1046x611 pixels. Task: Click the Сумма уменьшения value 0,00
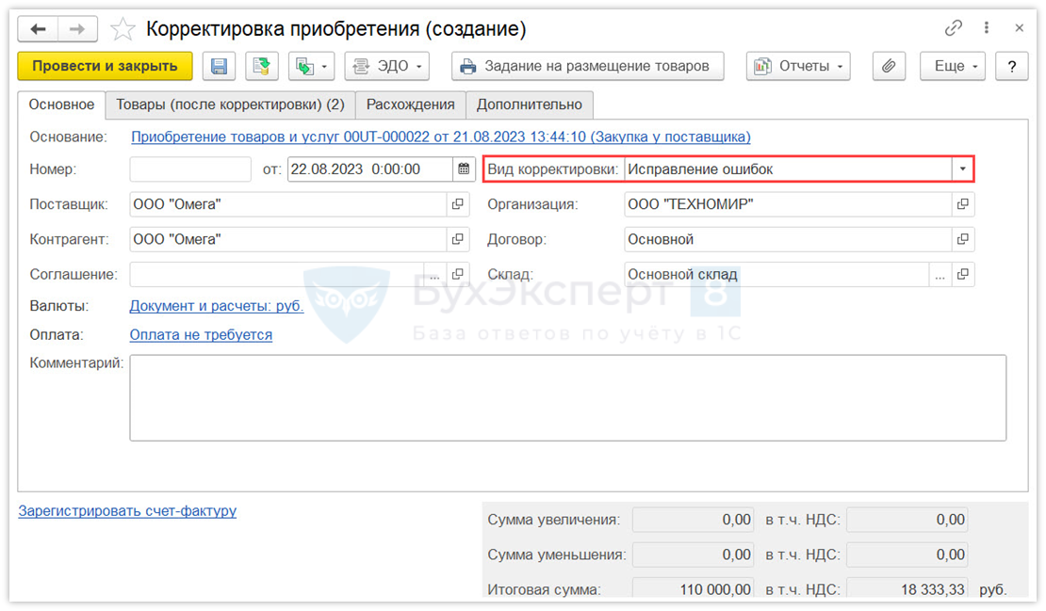(694, 555)
